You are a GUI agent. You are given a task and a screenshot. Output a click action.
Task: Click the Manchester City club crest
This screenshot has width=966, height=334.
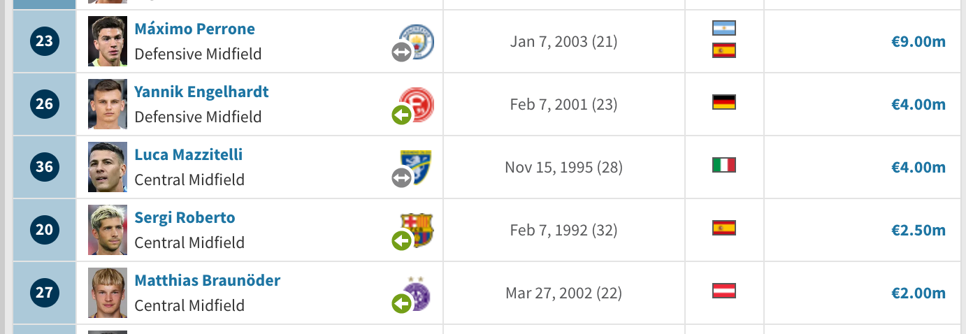pos(417,41)
